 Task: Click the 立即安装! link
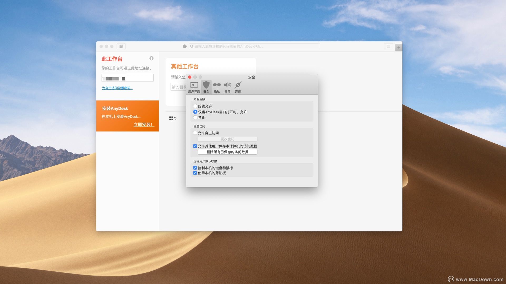point(143,124)
